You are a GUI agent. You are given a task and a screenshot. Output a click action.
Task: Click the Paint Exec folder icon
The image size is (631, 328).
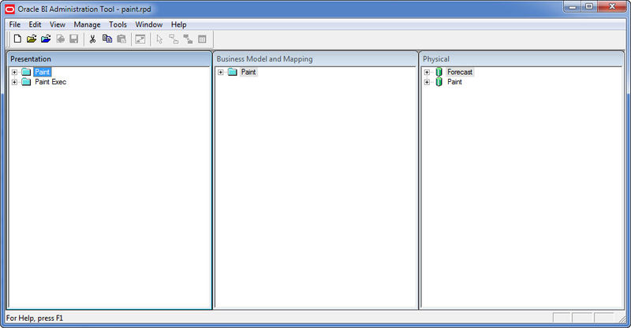pyautogui.click(x=26, y=82)
